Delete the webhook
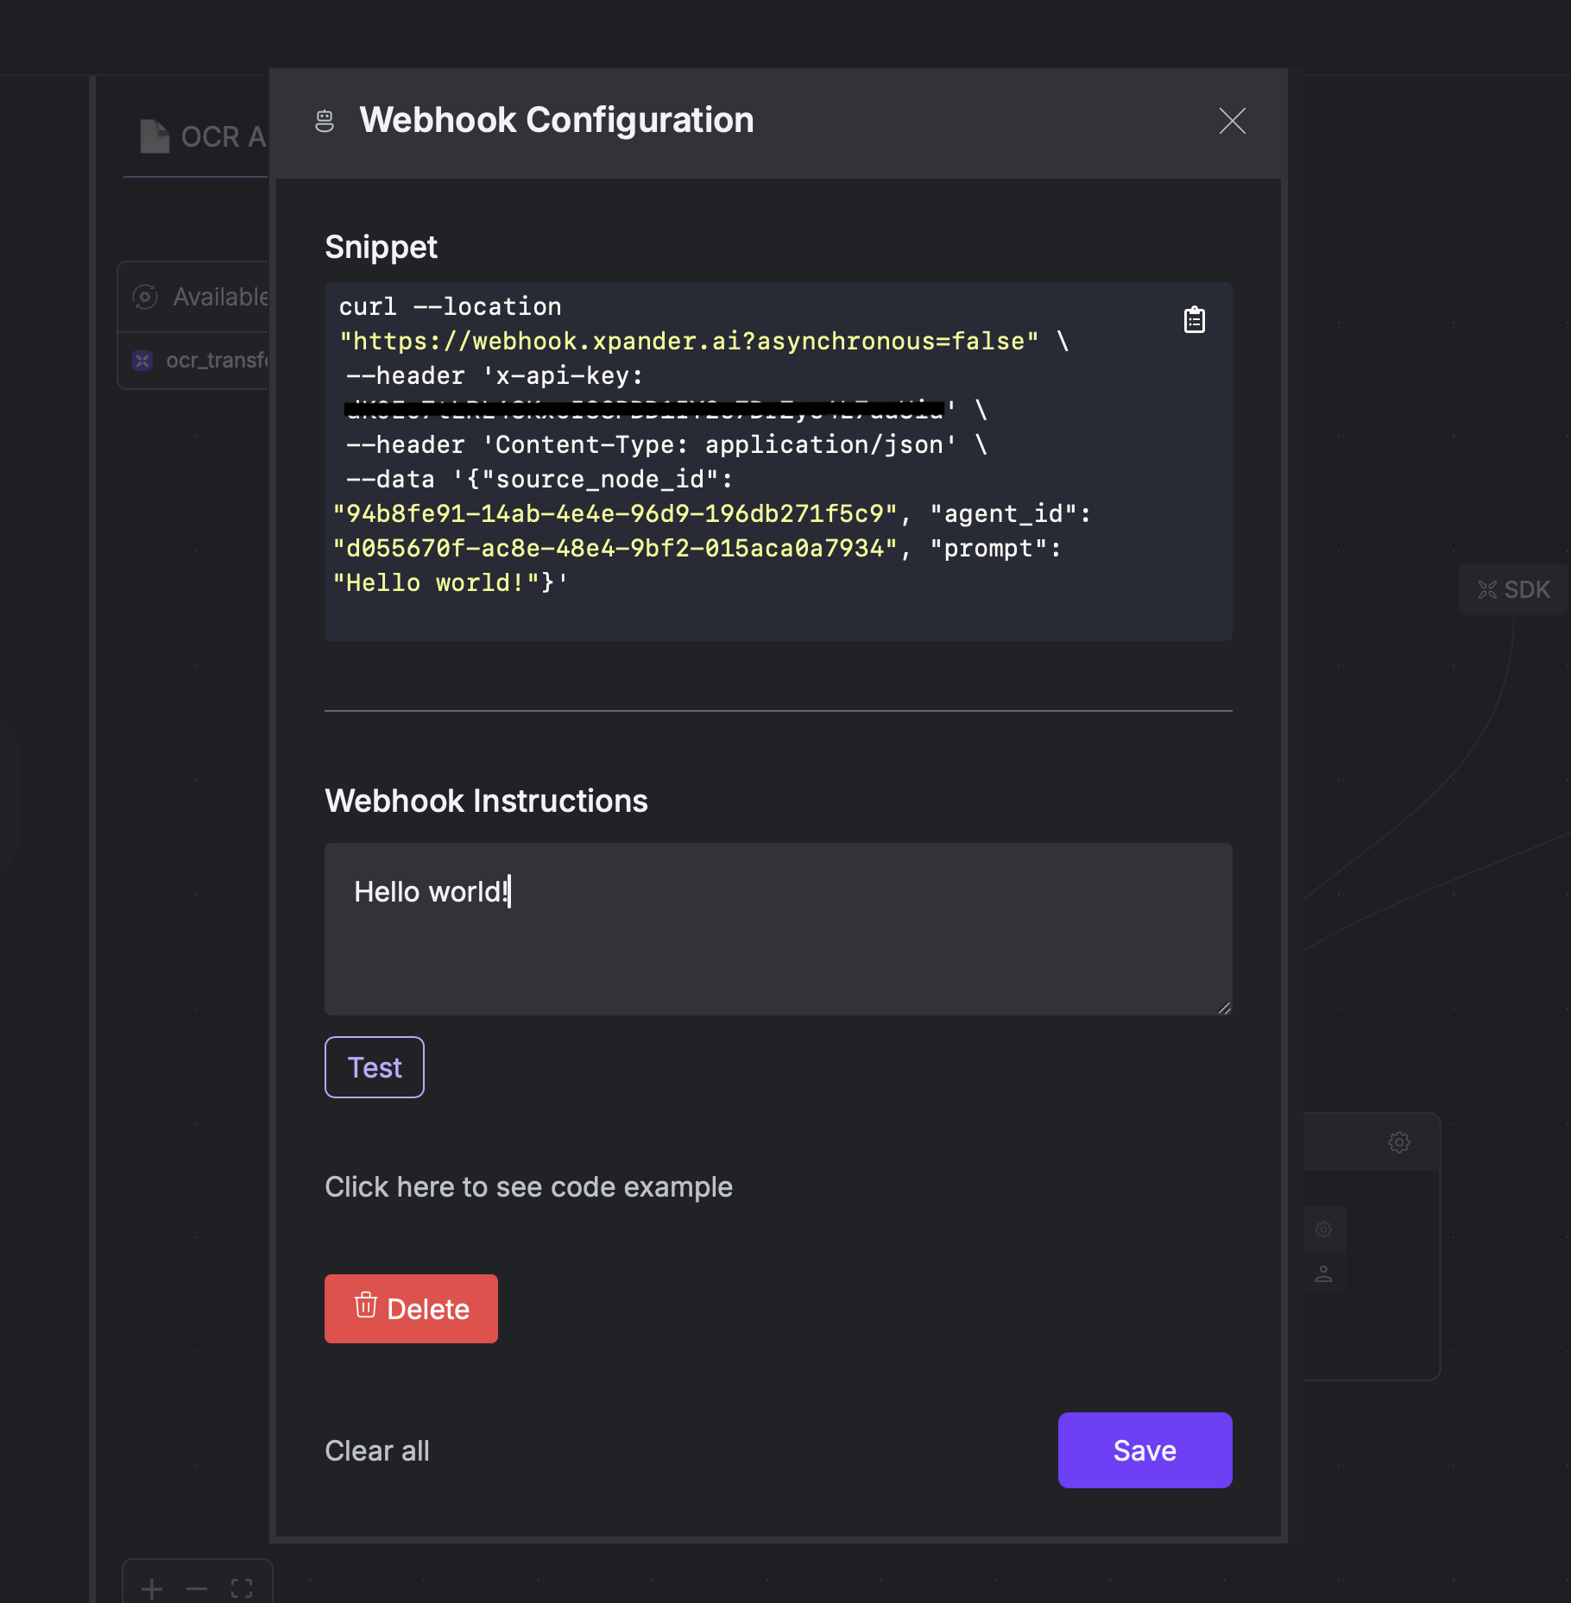 pyautogui.click(x=411, y=1309)
